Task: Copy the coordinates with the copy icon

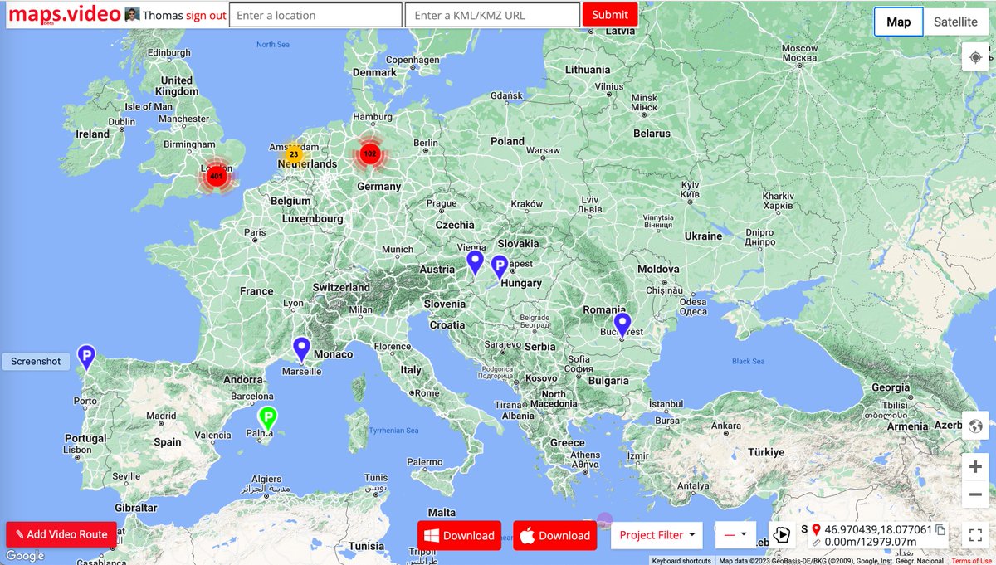Action: pyautogui.click(x=940, y=529)
